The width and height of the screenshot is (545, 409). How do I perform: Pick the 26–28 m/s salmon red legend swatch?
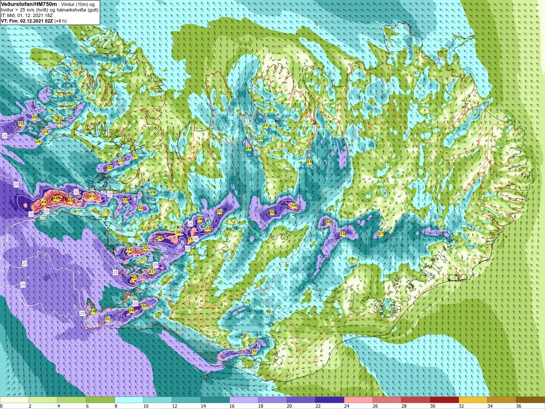[x=387, y=400]
